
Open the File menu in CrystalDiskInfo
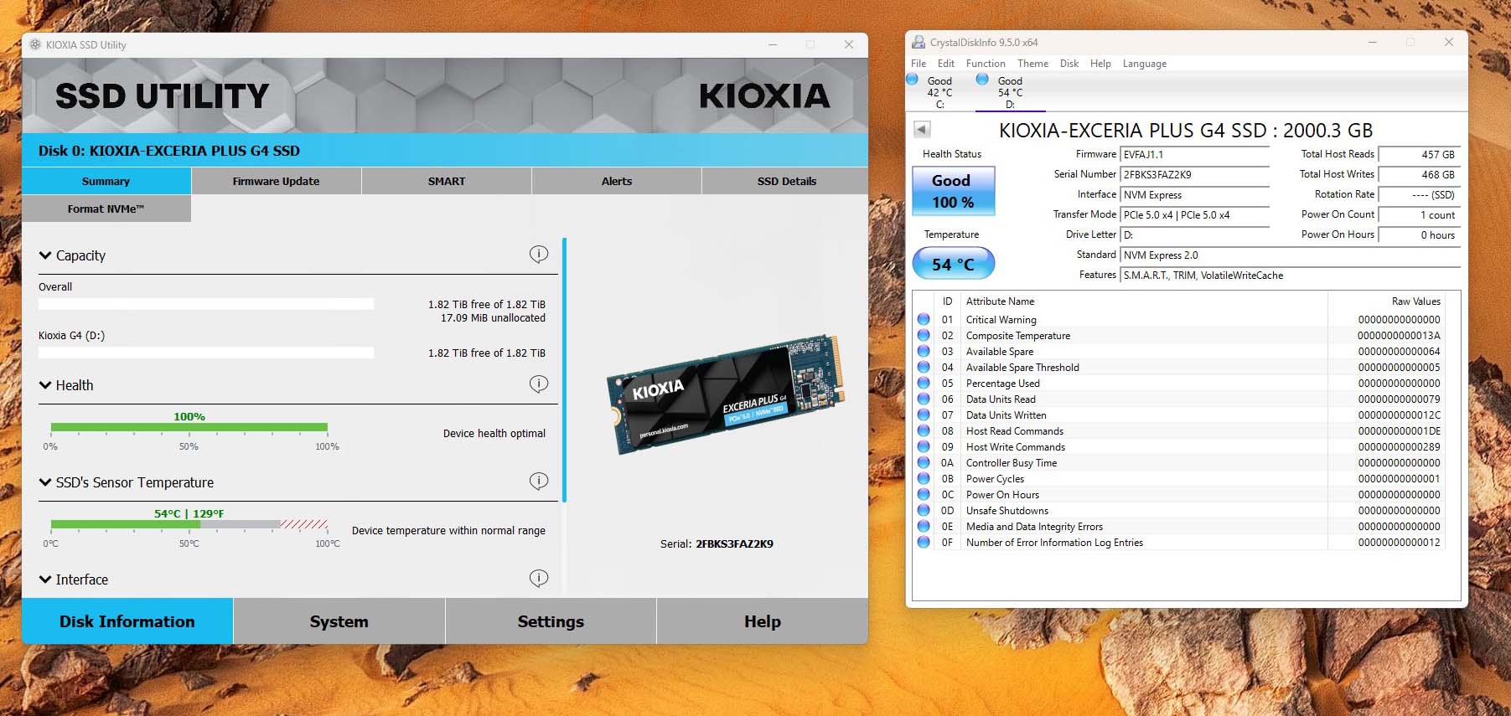coord(919,64)
